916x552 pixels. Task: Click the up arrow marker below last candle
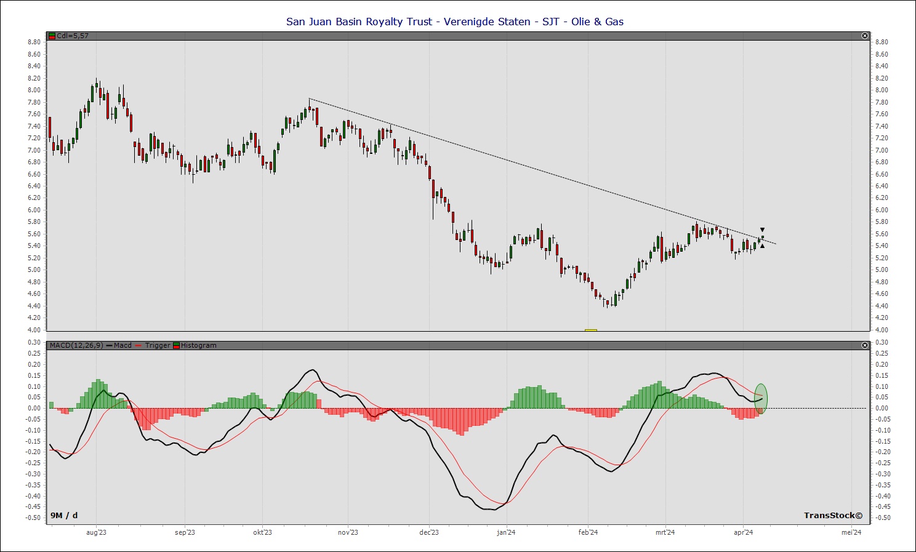[762, 246]
